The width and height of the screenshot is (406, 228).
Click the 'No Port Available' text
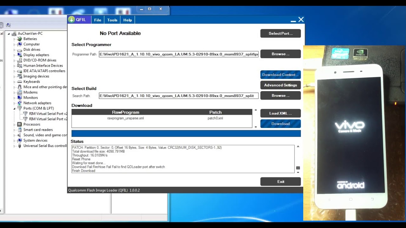pos(120,33)
